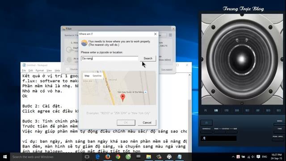Click the f.lux sun icon in dialog
Viewport: 286px width, 161px height.
[x=84, y=43]
